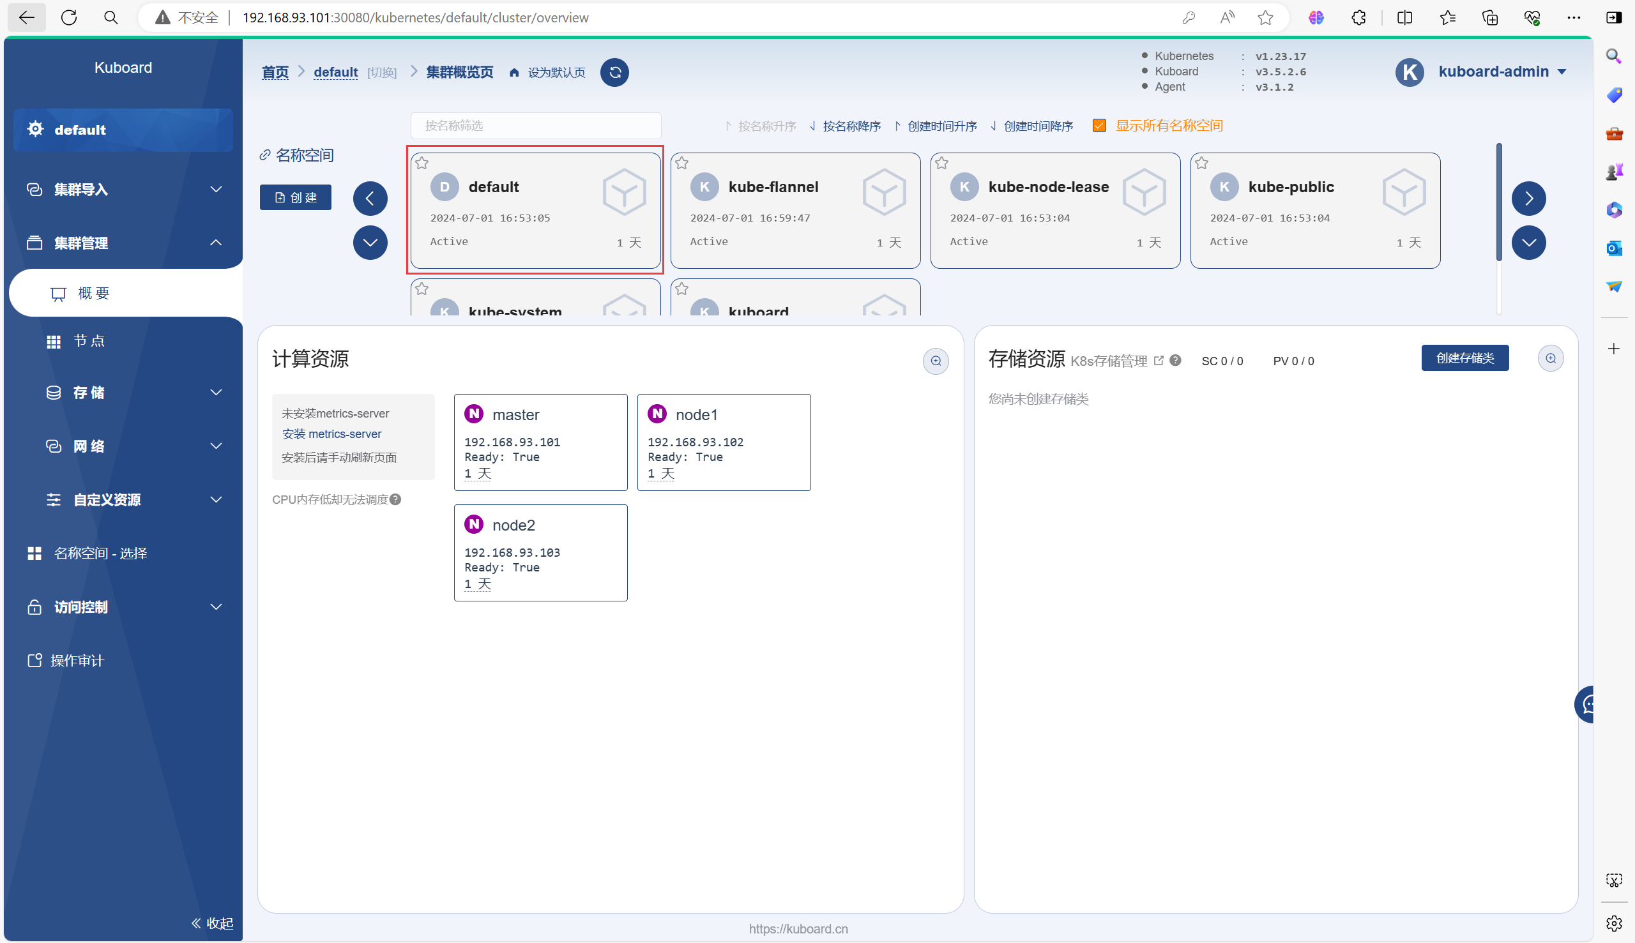This screenshot has height=943, width=1635.
Task: Click the help icon beside K8s存储管理
Action: tap(1175, 360)
